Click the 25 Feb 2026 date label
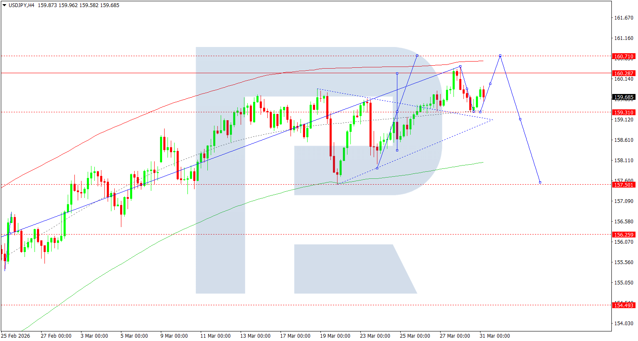This screenshot has height=341, width=638. click(15, 336)
